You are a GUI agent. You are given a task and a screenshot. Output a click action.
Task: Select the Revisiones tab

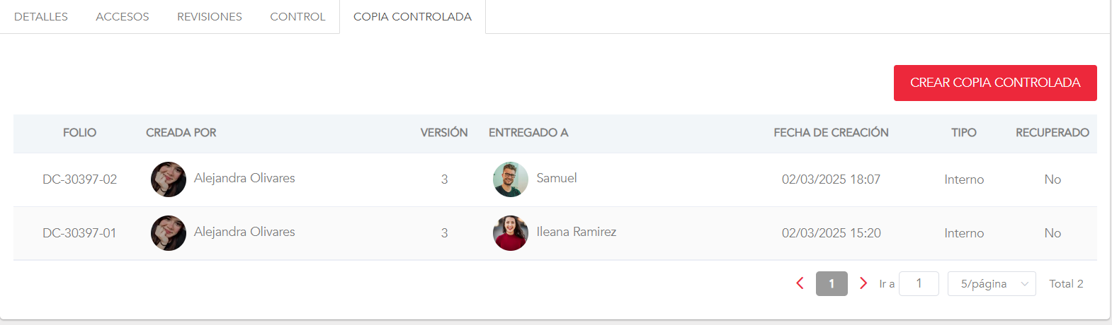(x=210, y=16)
